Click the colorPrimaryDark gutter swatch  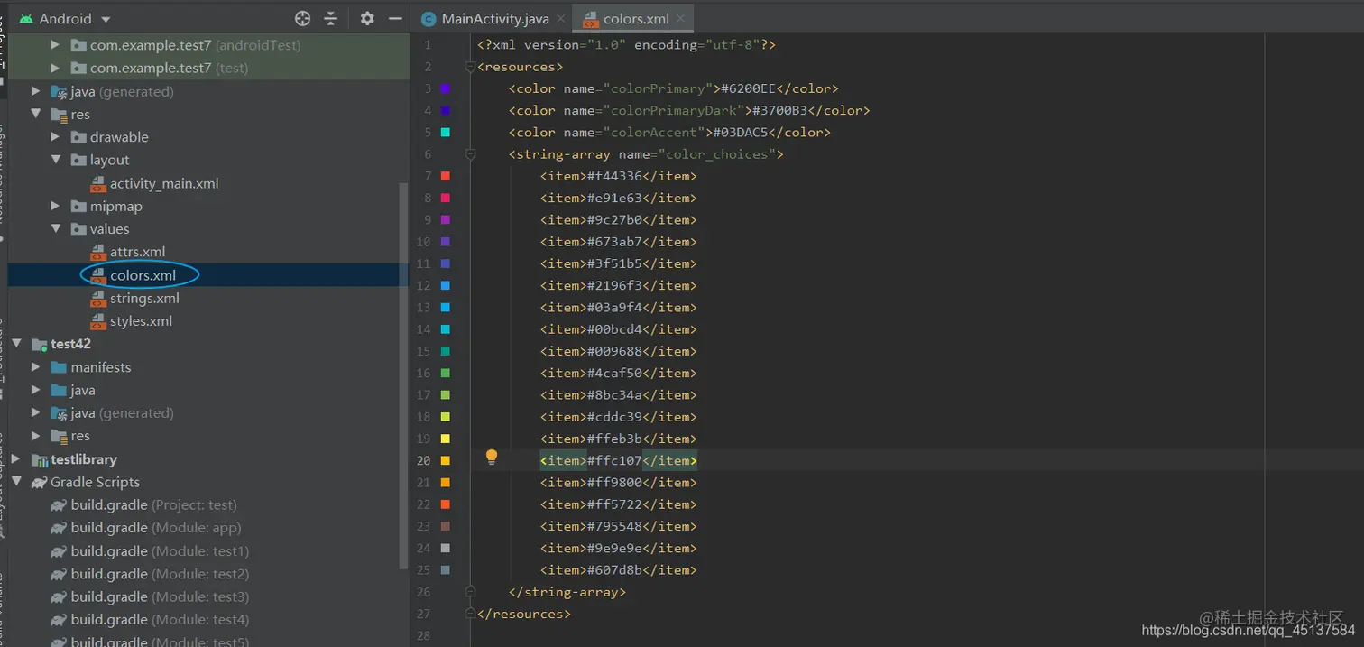point(445,110)
